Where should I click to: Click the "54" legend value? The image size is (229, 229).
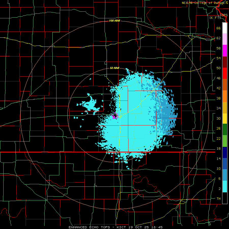click(x=219, y=58)
